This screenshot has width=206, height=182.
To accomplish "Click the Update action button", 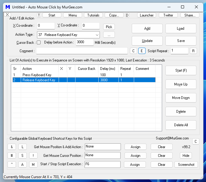I will point(147,41).
